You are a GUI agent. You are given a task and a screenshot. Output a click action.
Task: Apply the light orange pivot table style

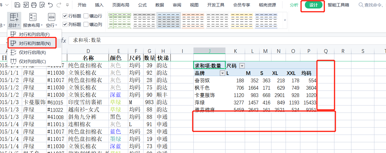193,20
